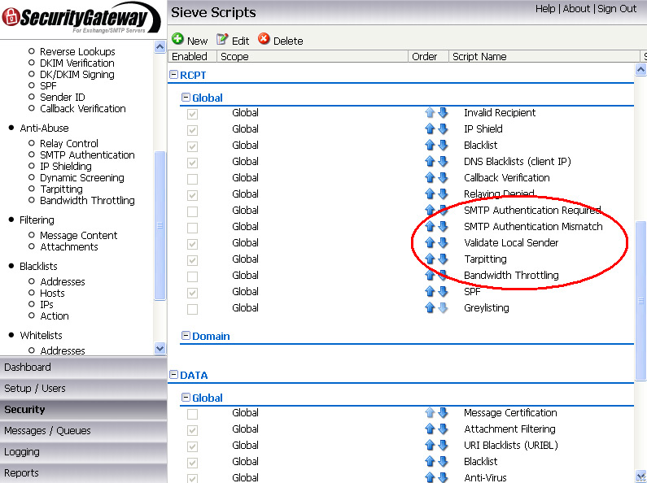Collapse the DATA section
Screen dimensions: 647x483
[174, 375]
